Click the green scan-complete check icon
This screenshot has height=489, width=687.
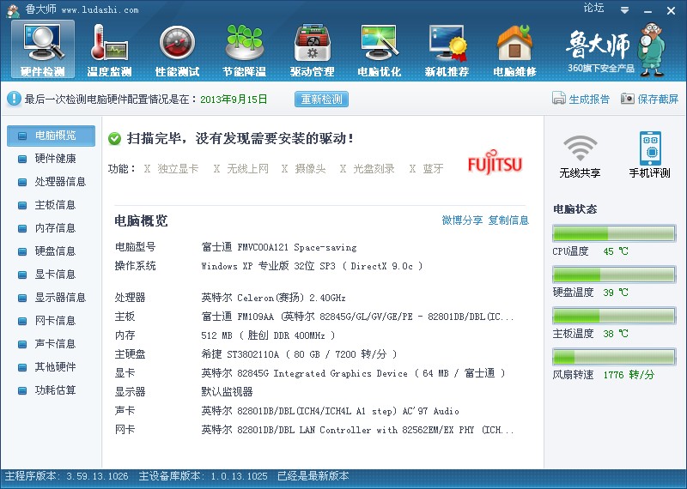(x=114, y=139)
